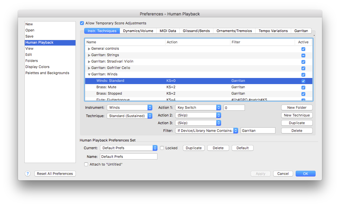Select Edit in preferences sidebar
The width and height of the screenshot is (340, 206).
50,55
